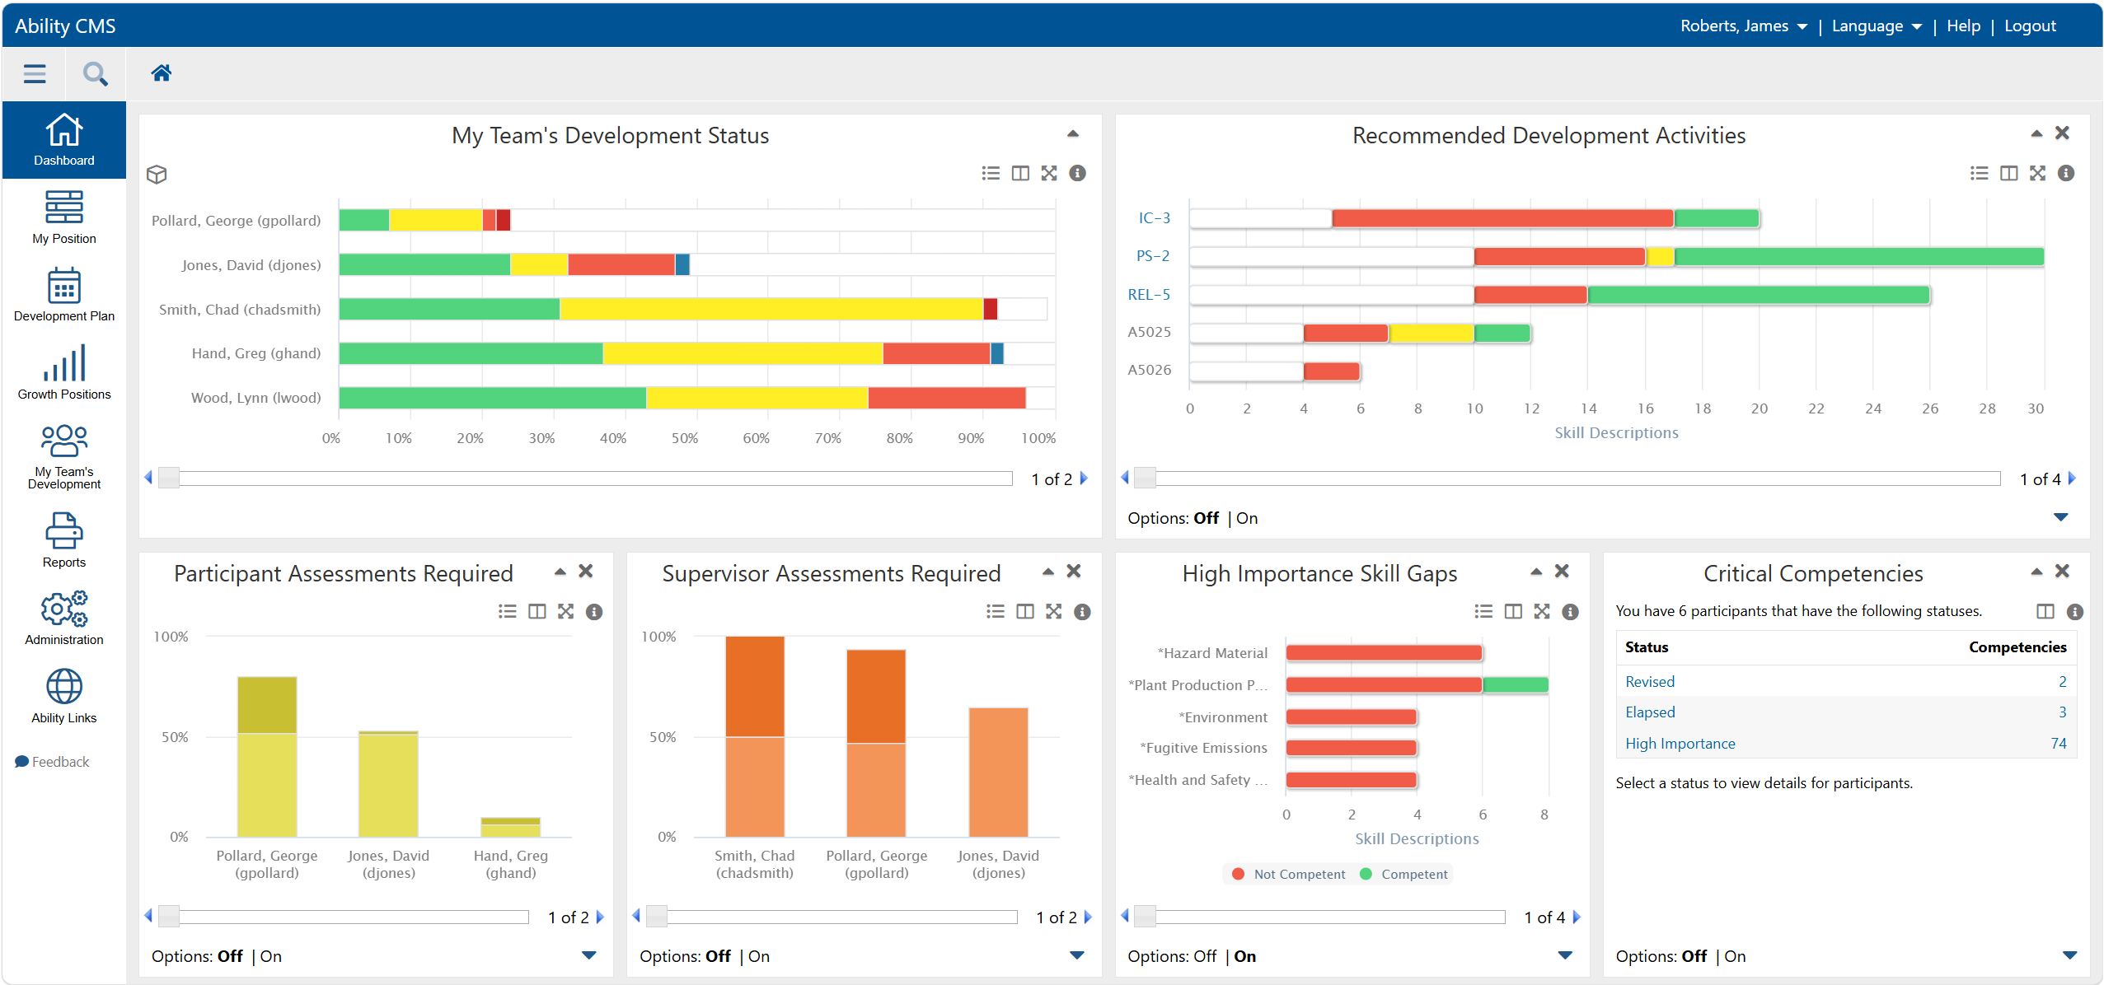Turn Off options for Participant Assessments Required
This screenshot has height=985, width=2104.
(231, 956)
